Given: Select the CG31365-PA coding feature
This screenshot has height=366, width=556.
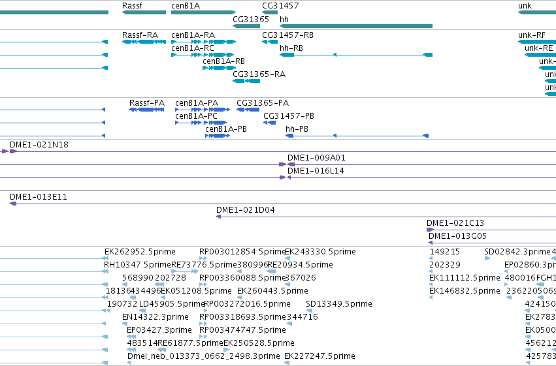Looking at the screenshot, I should pyautogui.click(x=248, y=110).
